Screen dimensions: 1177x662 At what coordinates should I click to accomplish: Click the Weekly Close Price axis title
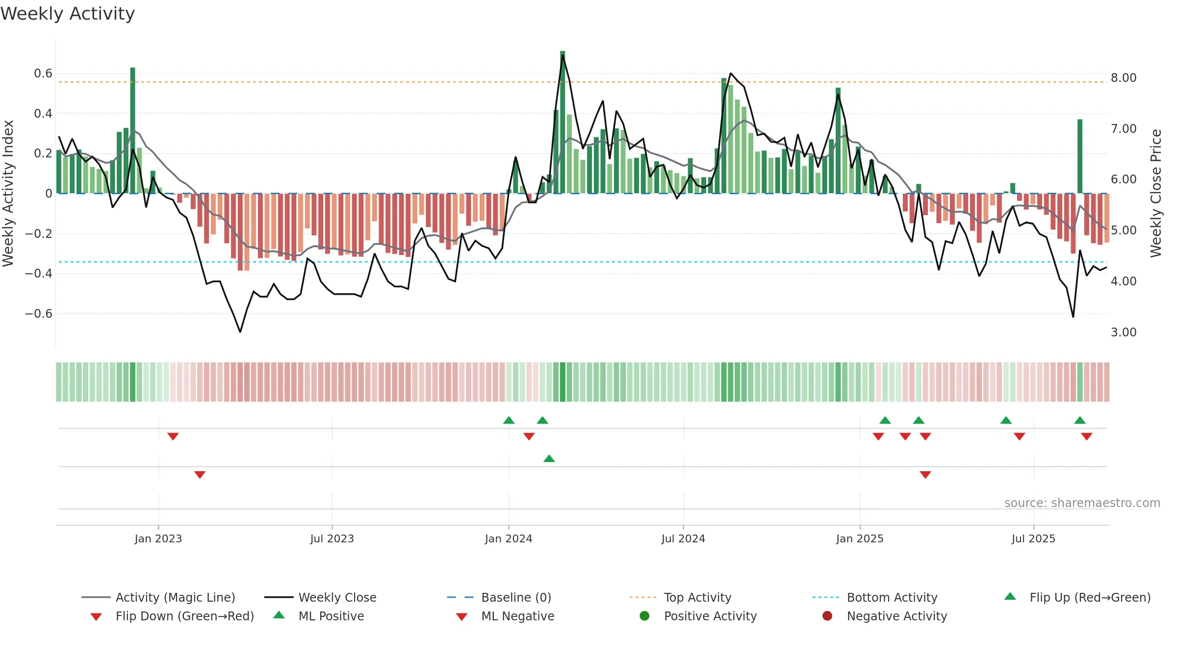click(x=1156, y=193)
